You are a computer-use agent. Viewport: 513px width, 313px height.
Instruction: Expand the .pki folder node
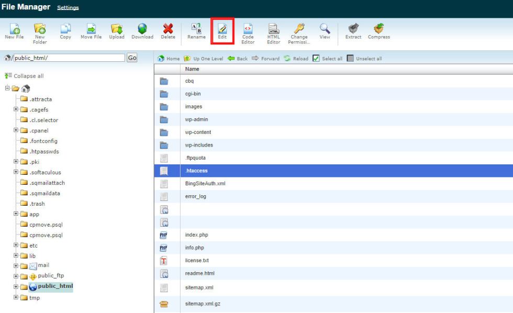[16, 161]
